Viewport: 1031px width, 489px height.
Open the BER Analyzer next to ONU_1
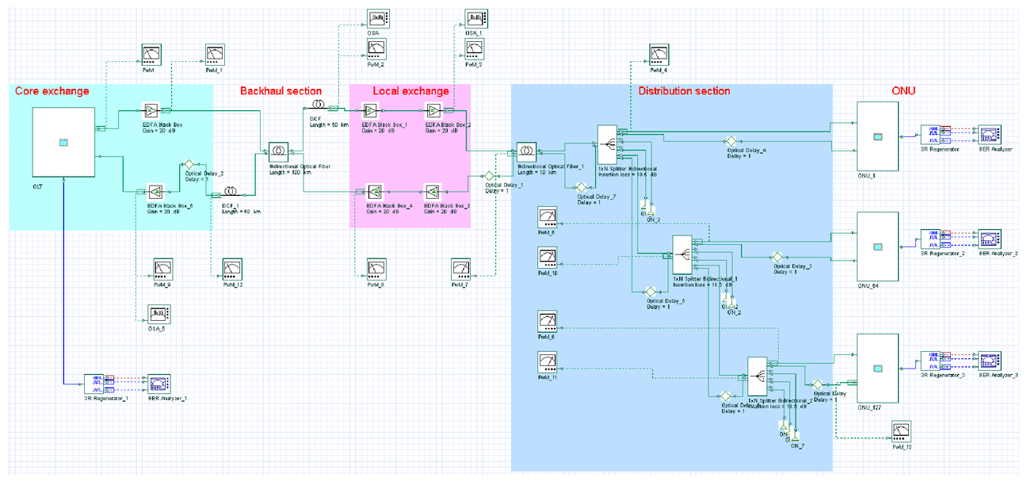coord(989,133)
